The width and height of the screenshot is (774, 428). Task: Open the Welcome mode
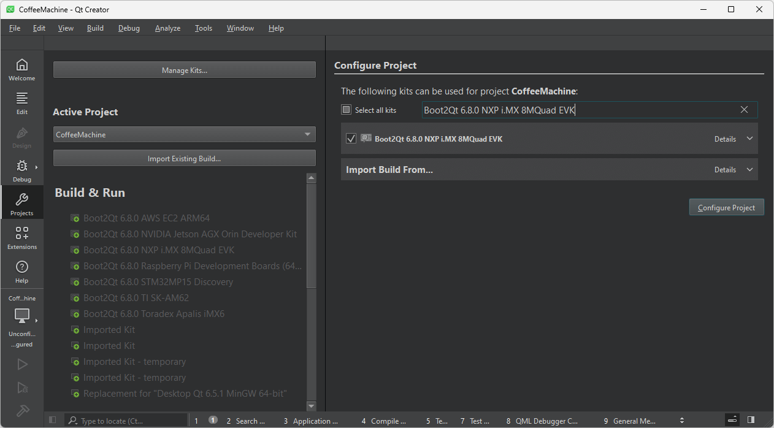[21, 69]
